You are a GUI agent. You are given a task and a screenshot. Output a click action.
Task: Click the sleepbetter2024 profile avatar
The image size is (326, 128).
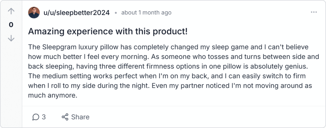point(34,13)
